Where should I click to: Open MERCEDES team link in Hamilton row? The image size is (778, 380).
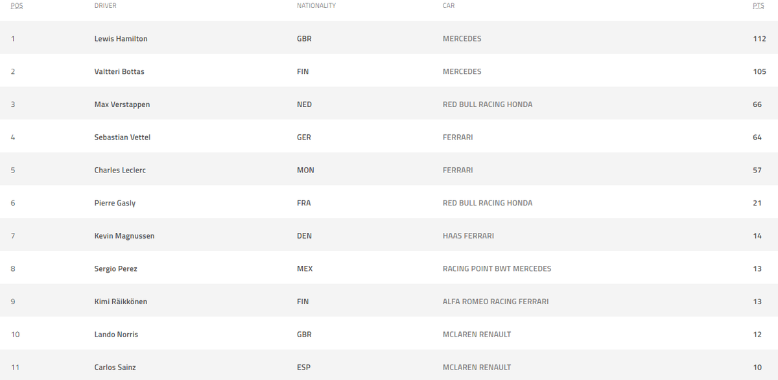point(462,39)
